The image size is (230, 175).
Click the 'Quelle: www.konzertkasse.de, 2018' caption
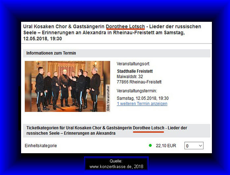tap(116, 164)
